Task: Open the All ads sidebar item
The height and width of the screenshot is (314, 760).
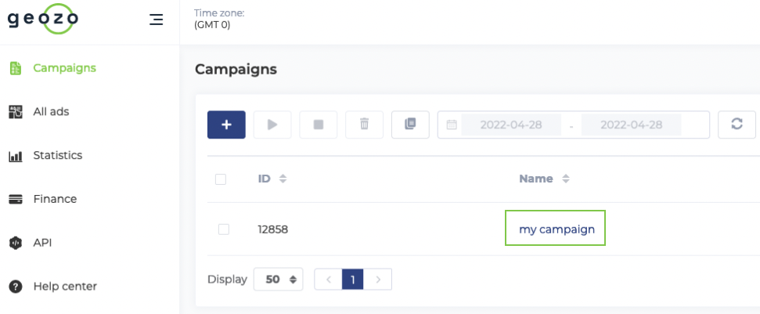Action: [51, 112]
